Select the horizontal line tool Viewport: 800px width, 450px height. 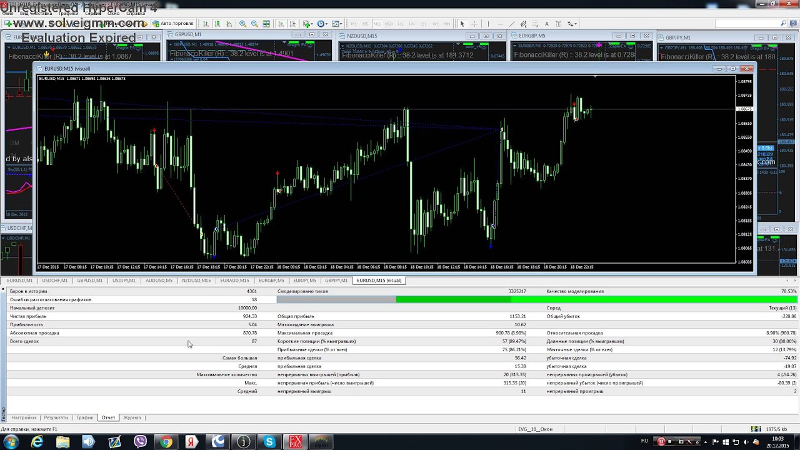coord(500,24)
